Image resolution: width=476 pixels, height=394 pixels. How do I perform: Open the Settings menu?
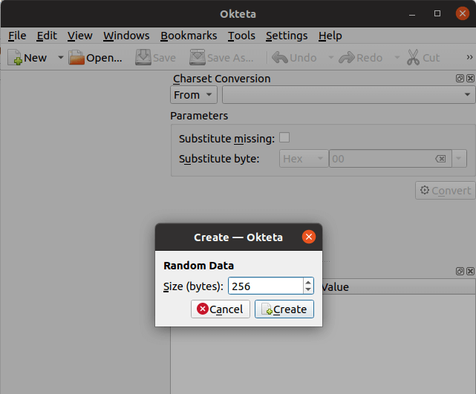click(x=287, y=36)
